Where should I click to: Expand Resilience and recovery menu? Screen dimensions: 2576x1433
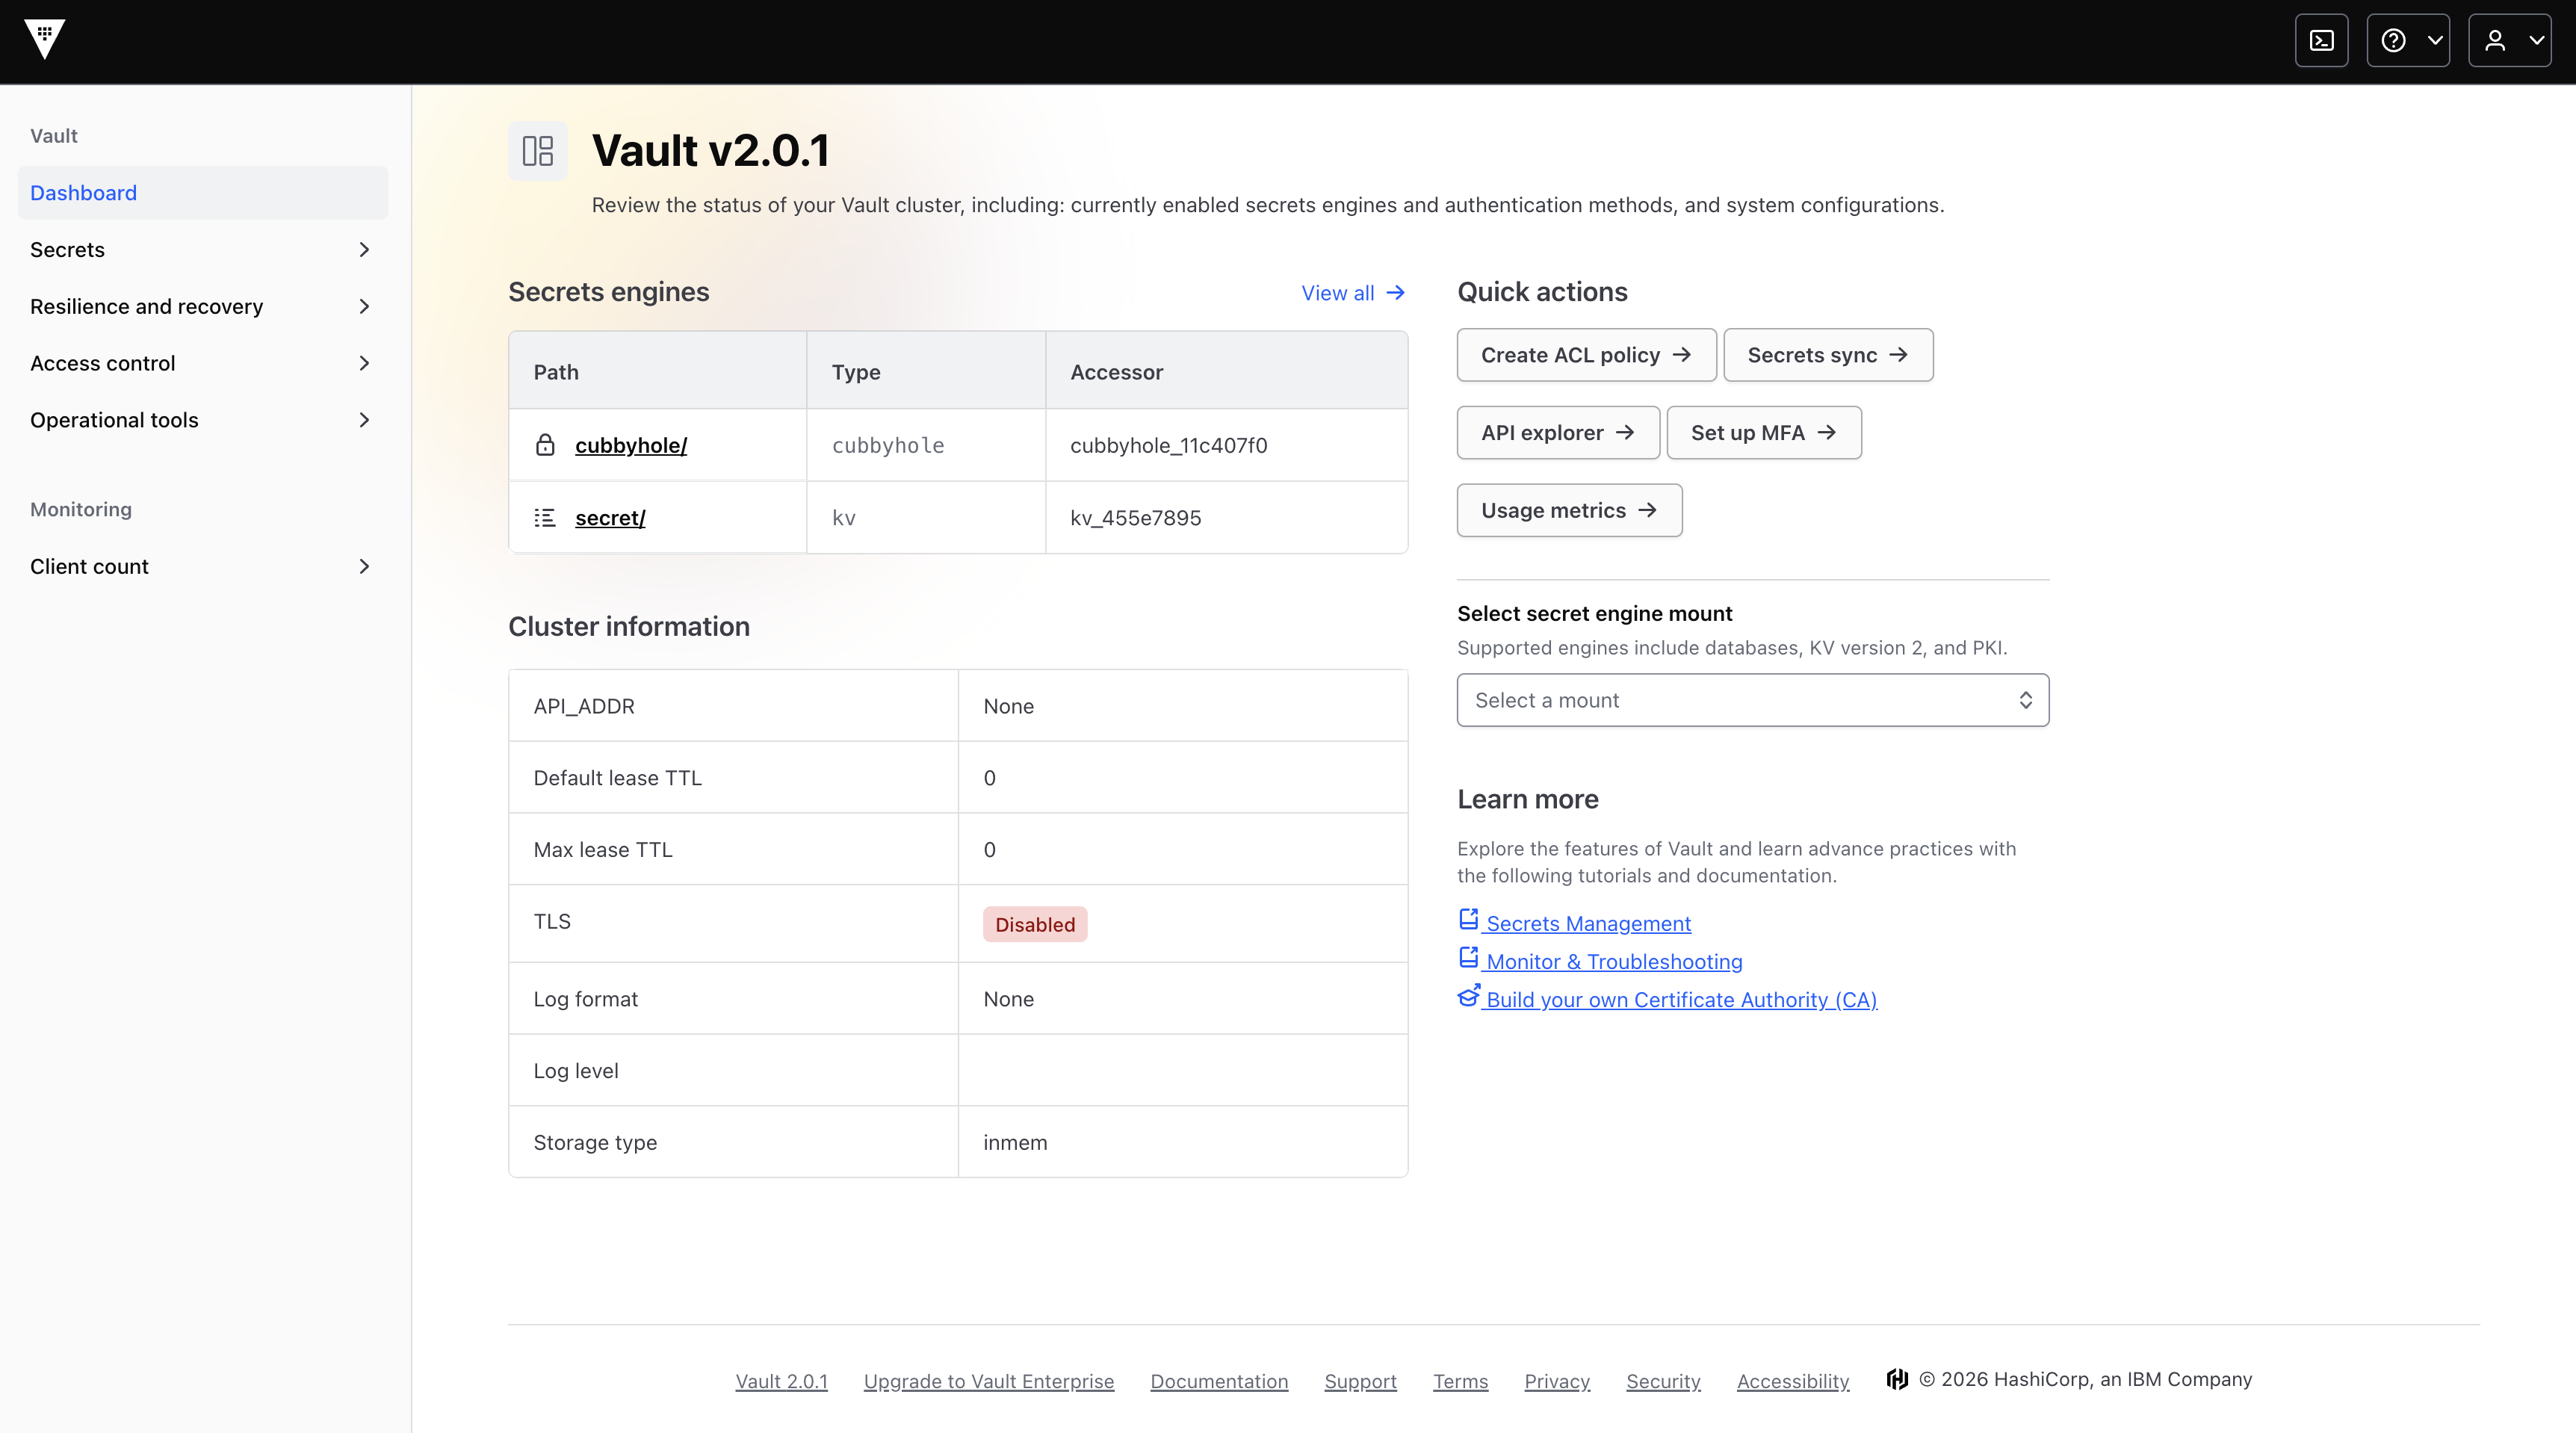[202, 306]
